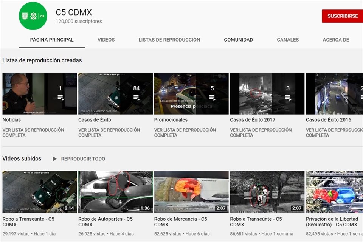Open the Canales tab

coord(288,40)
